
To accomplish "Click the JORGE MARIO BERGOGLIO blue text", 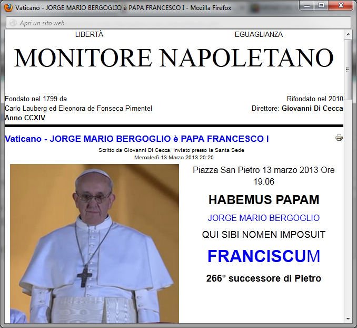I will click(x=264, y=218).
